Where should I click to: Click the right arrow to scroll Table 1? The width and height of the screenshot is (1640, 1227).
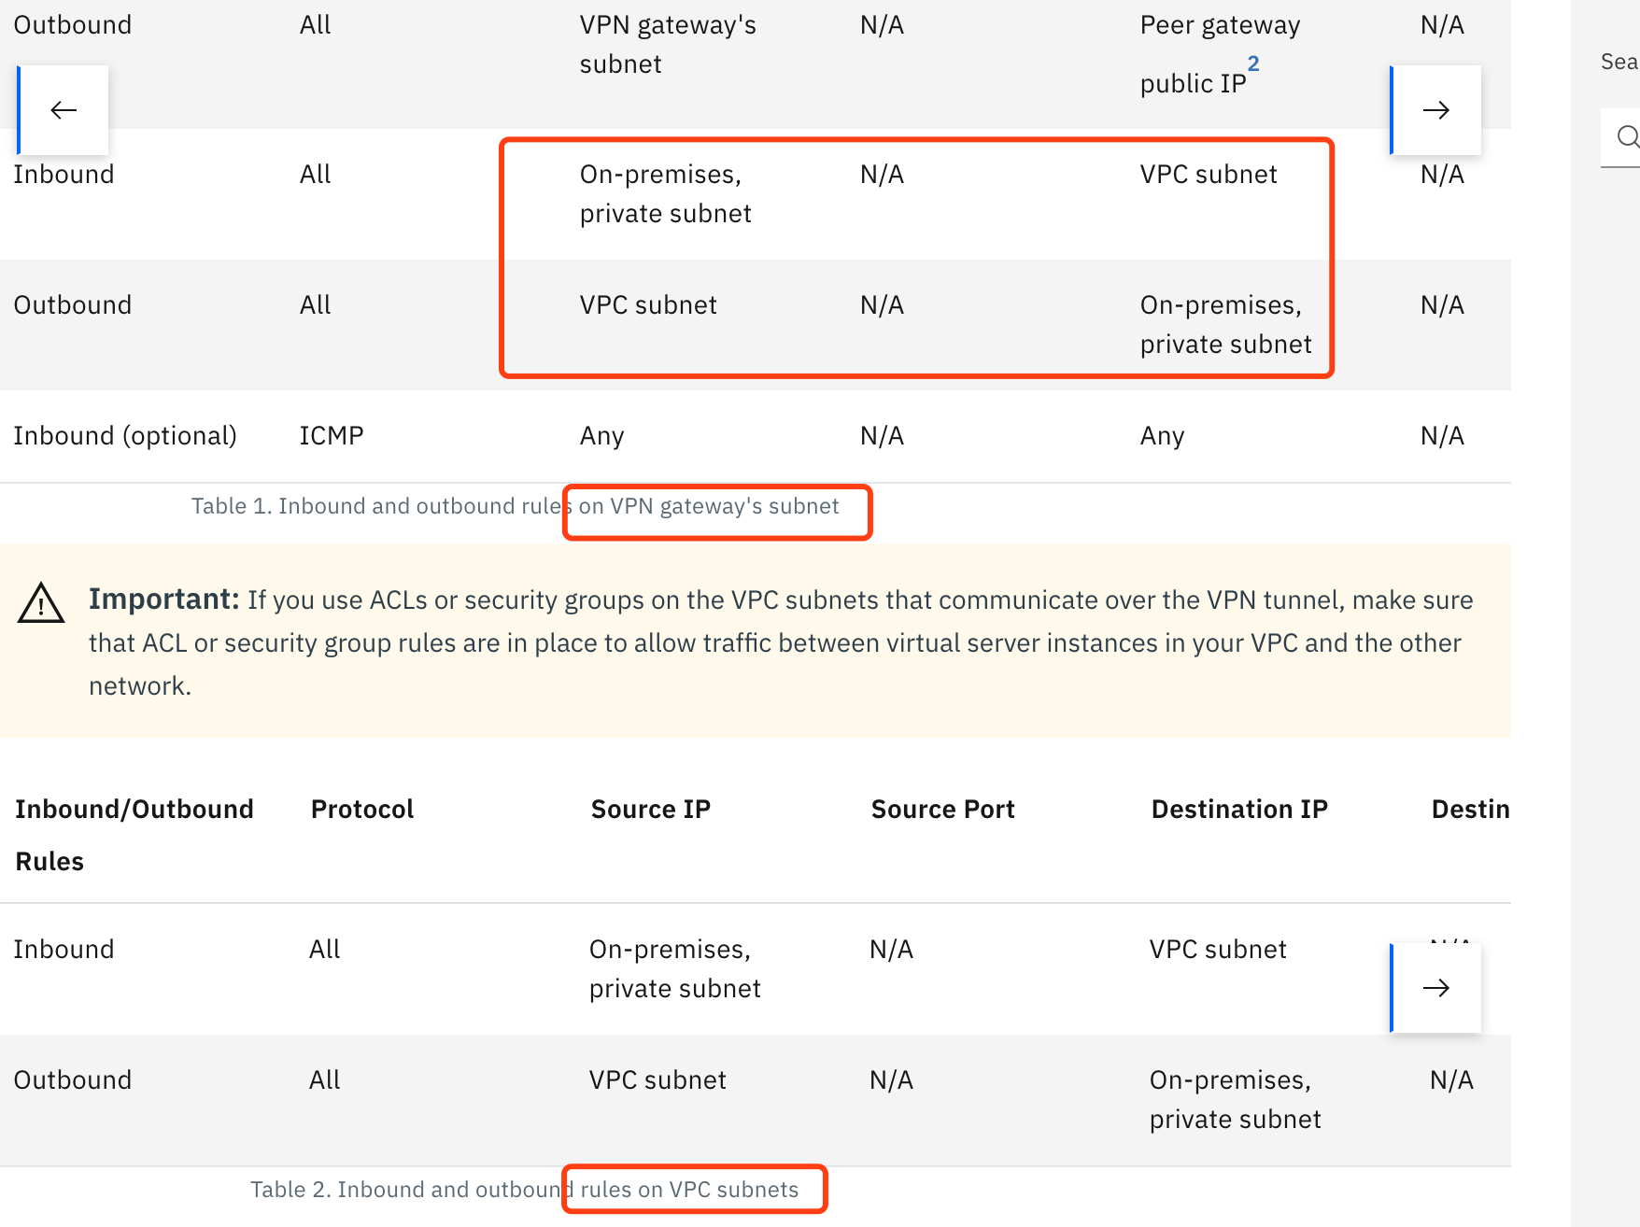click(x=1435, y=109)
